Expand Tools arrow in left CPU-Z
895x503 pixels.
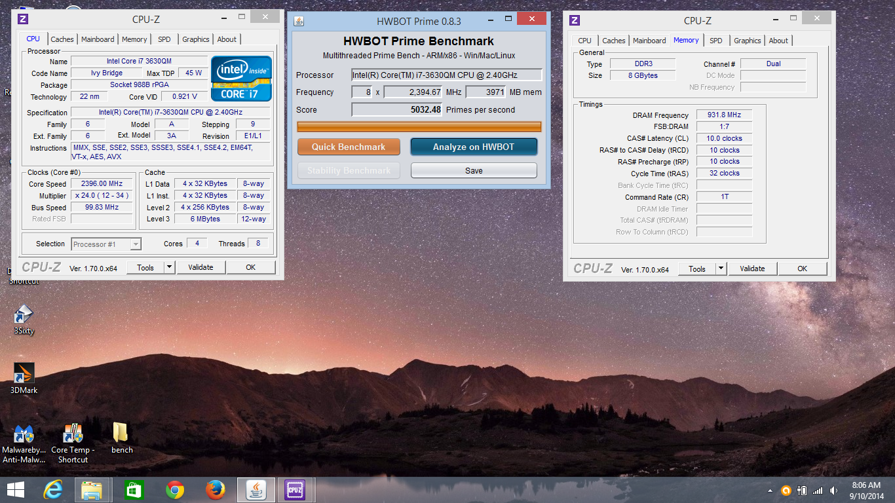(x=169, y=267)
